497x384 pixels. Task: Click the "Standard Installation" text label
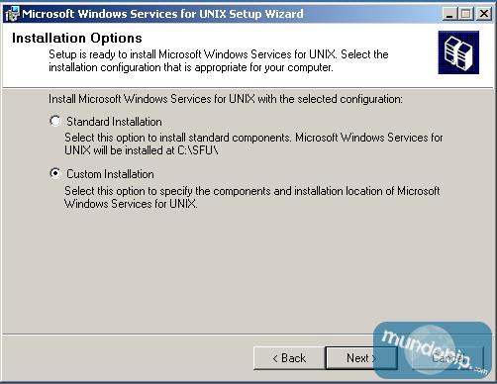pos(114,122)
